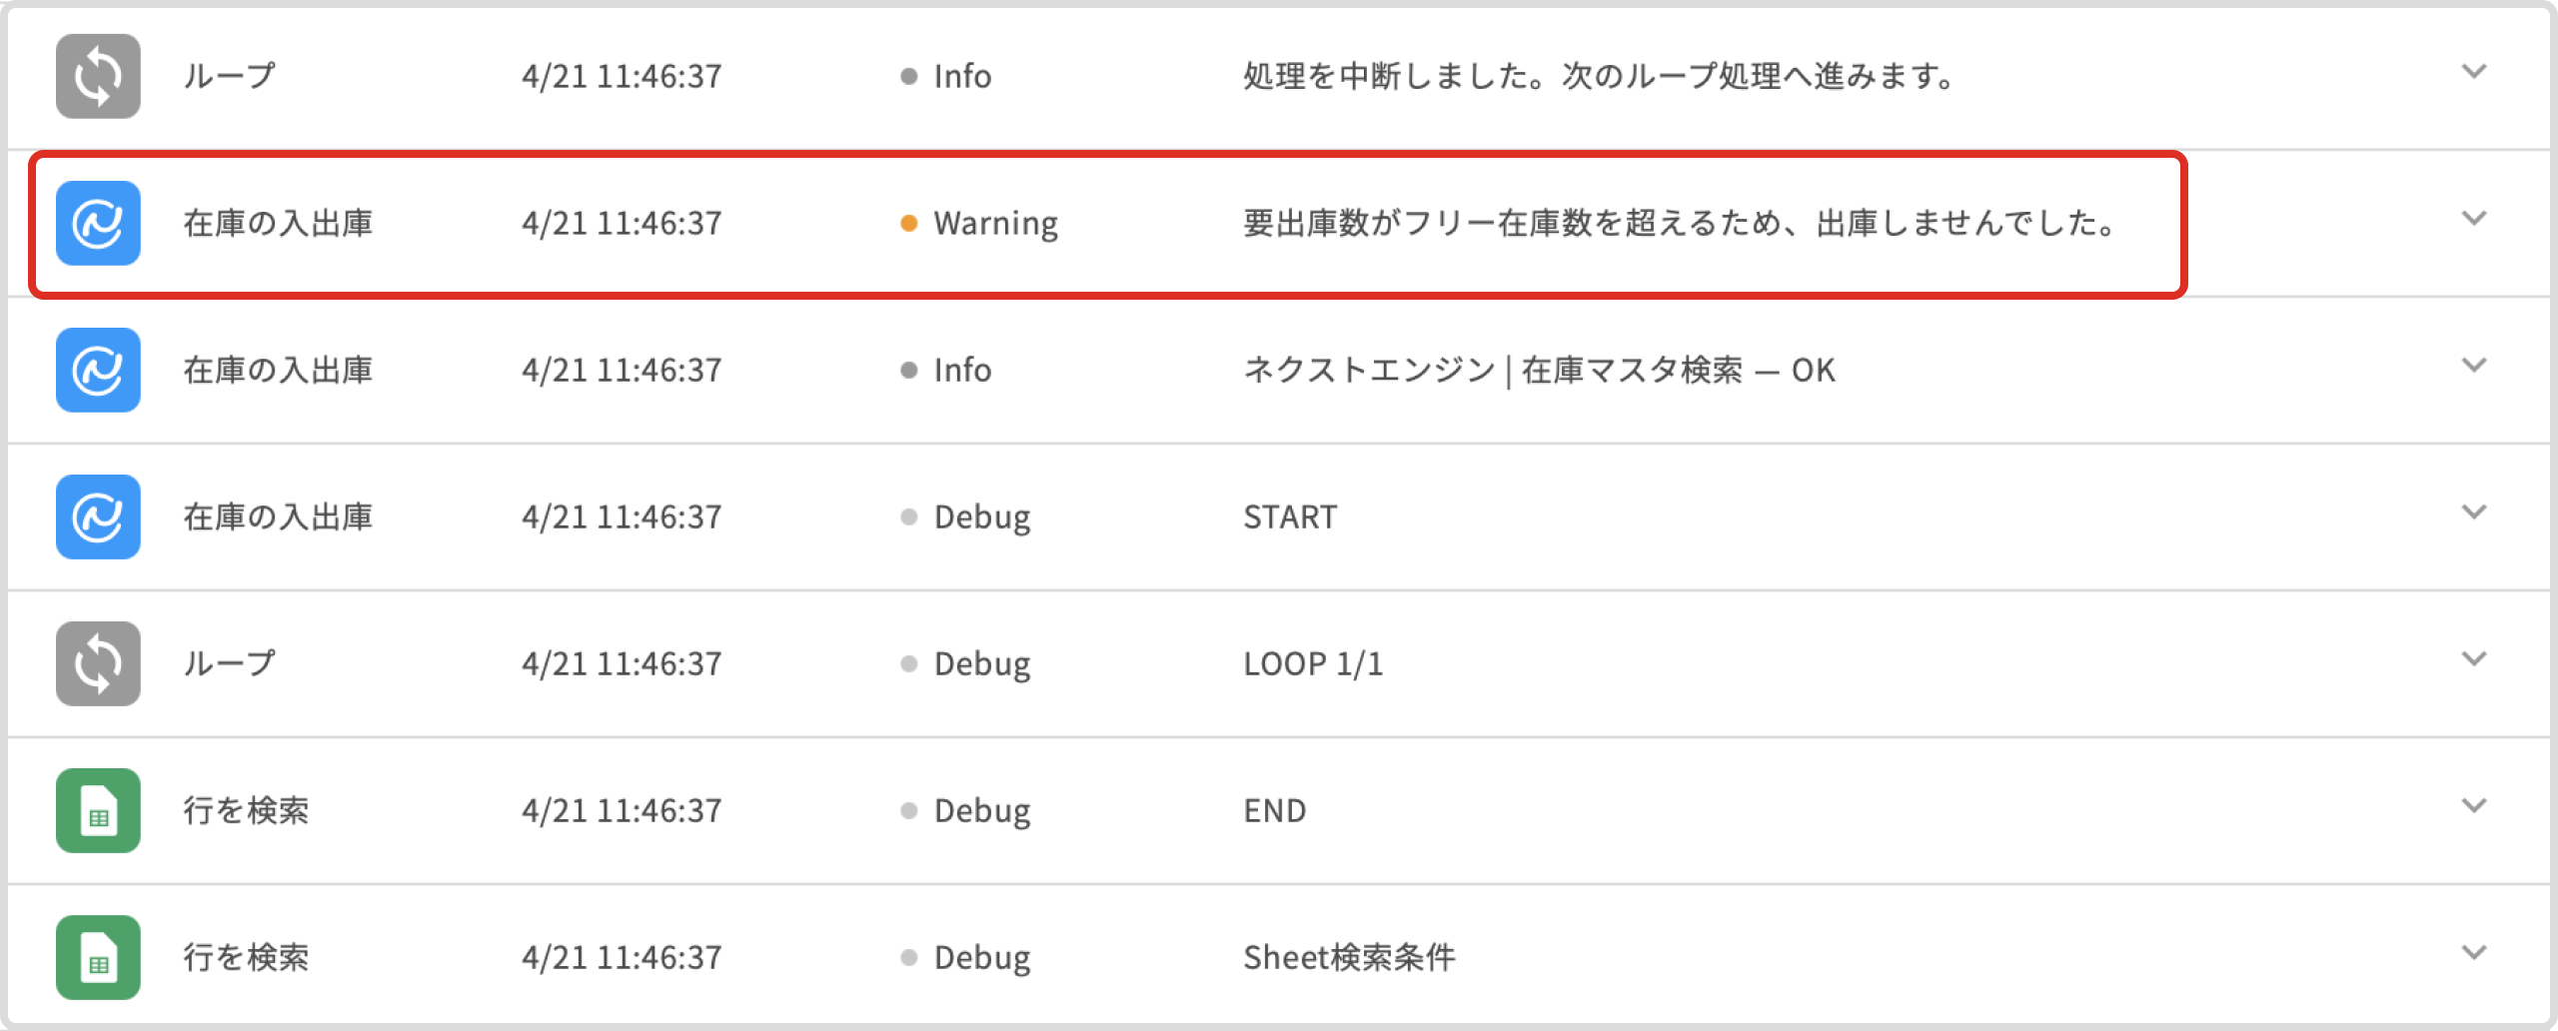Expand the Sheet検索条件 log entry
Screen dimensions: 2558x1031
click(2474, 953)
